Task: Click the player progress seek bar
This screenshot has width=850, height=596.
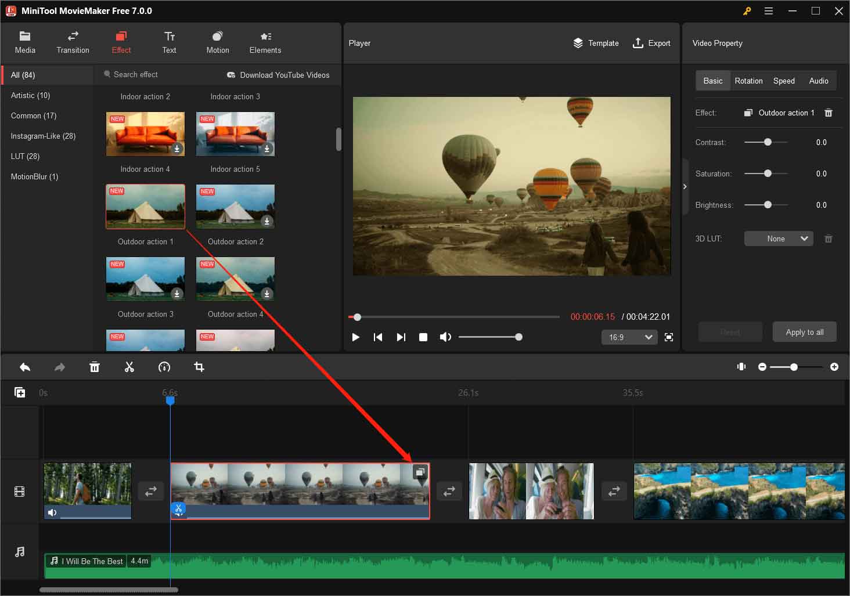Action: pyautogui.click(x=454, y=317)
